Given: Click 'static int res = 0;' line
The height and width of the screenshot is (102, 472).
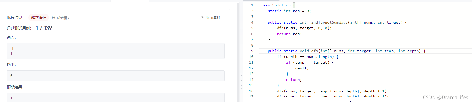Looking at the screenshot, I should (x=289, y=11).
